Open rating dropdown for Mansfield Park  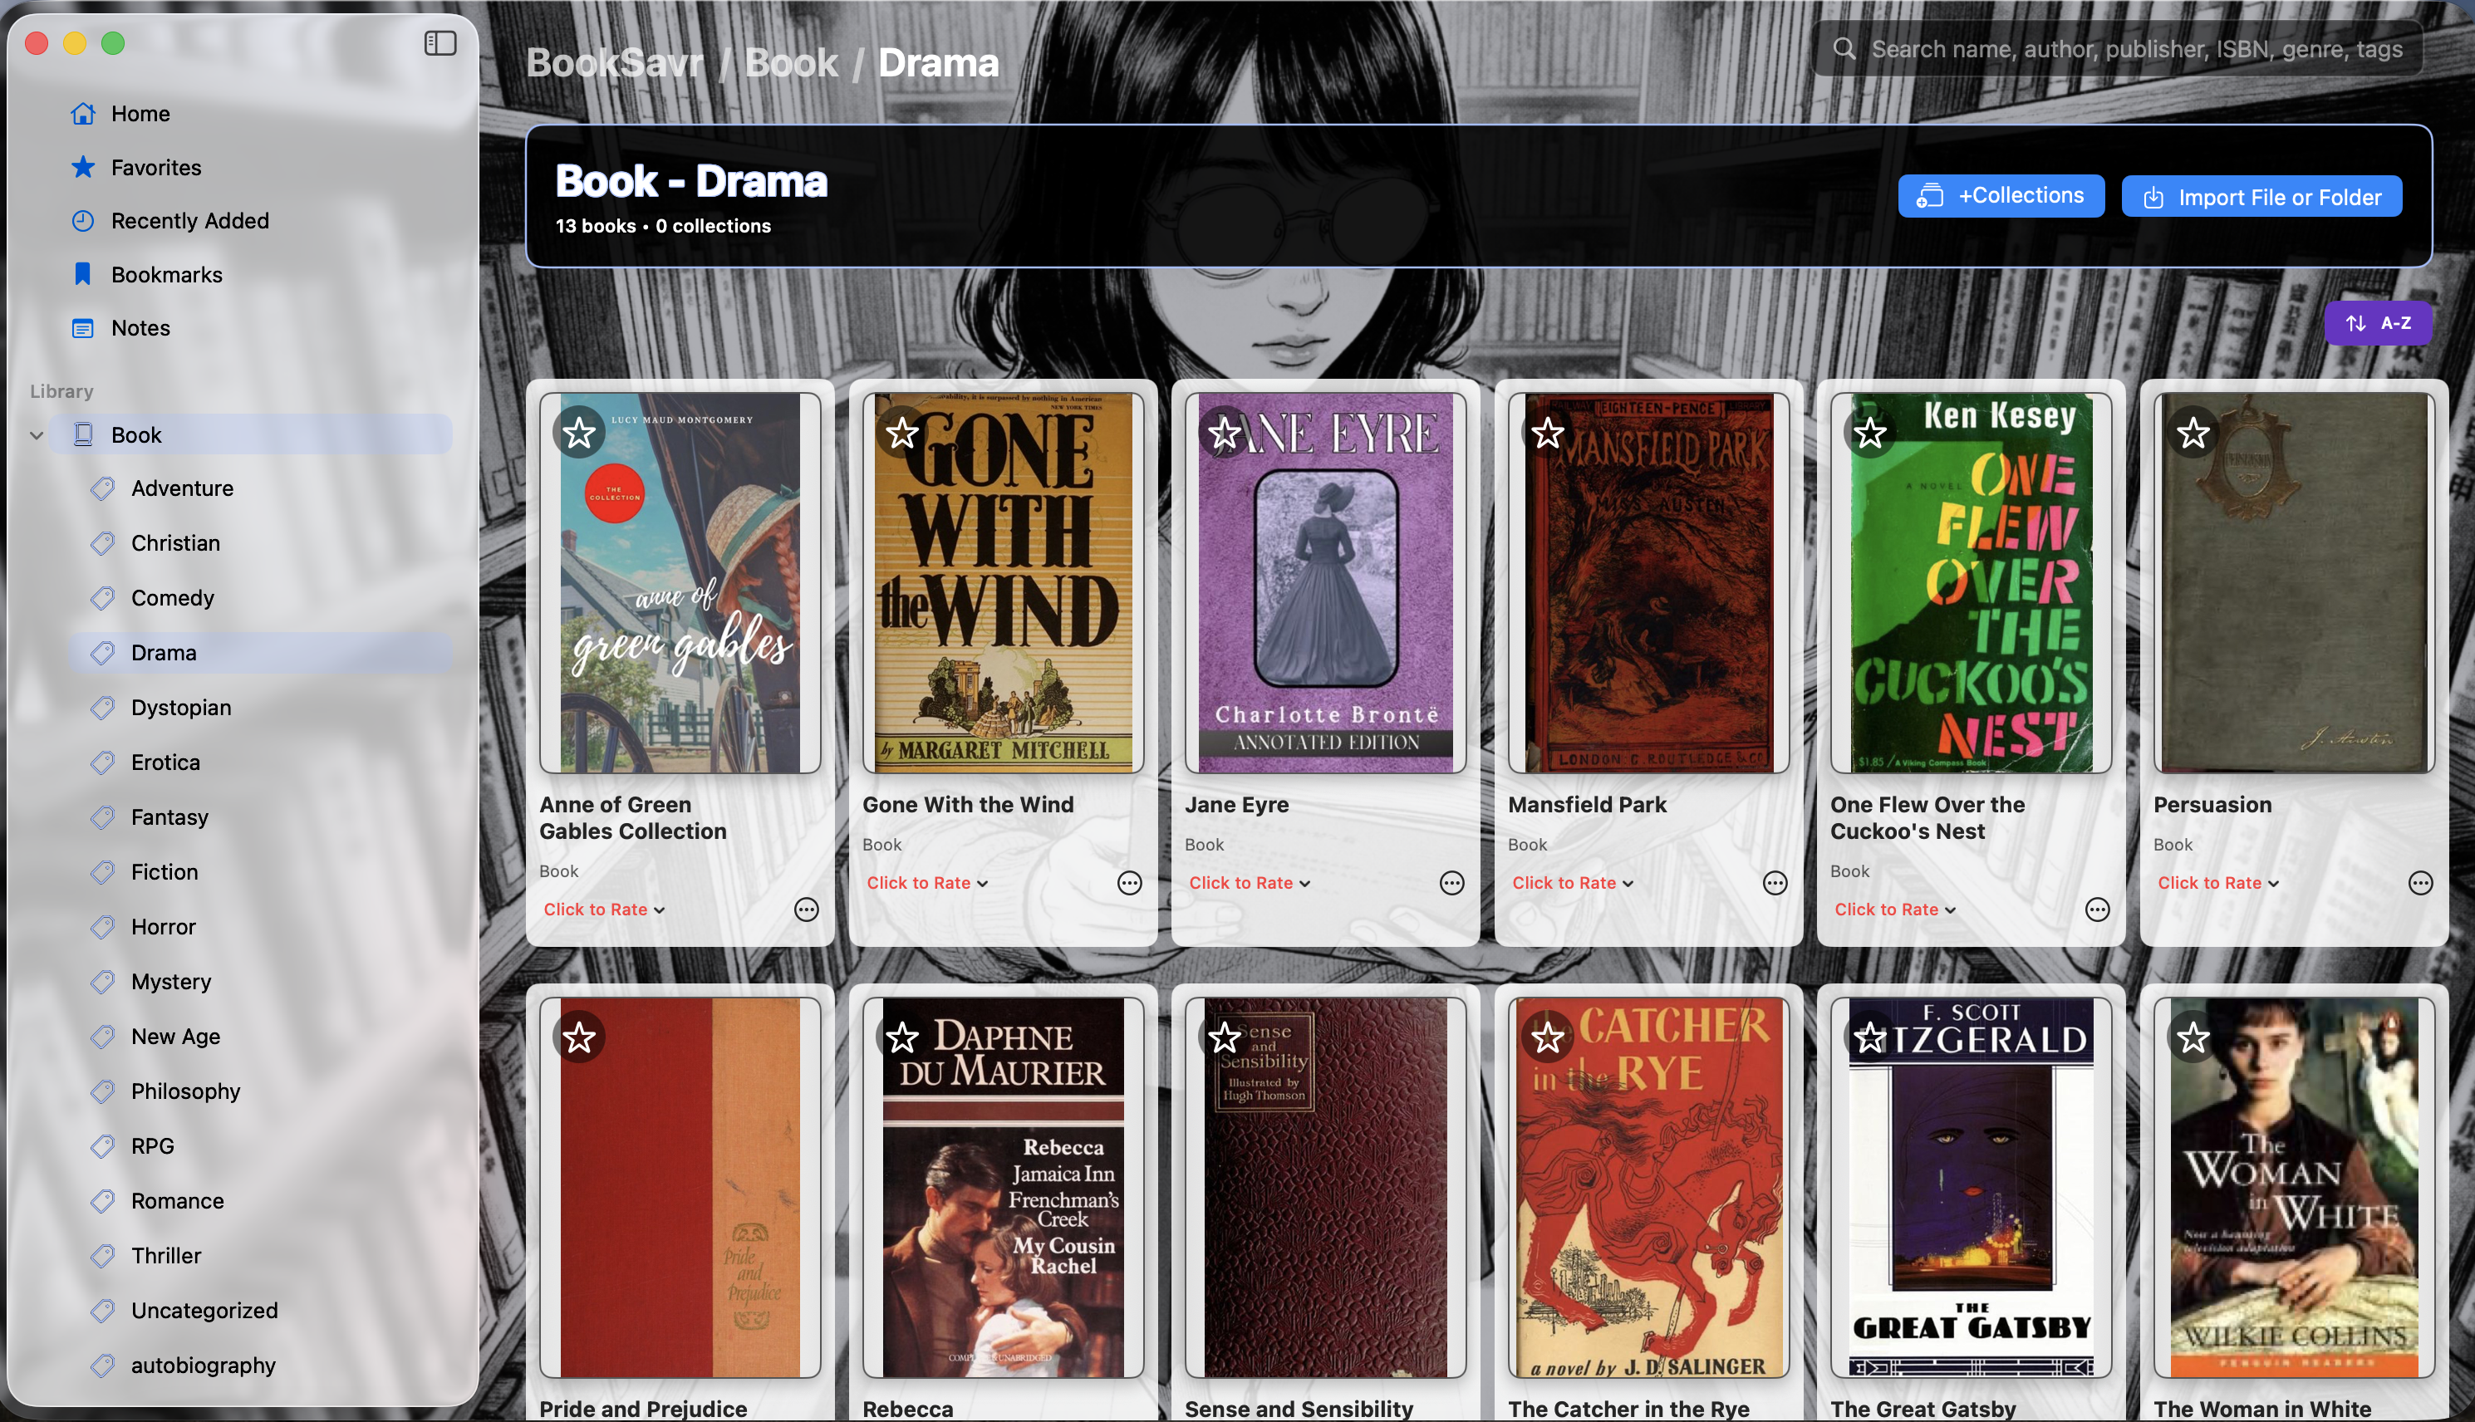(1573, 883)
